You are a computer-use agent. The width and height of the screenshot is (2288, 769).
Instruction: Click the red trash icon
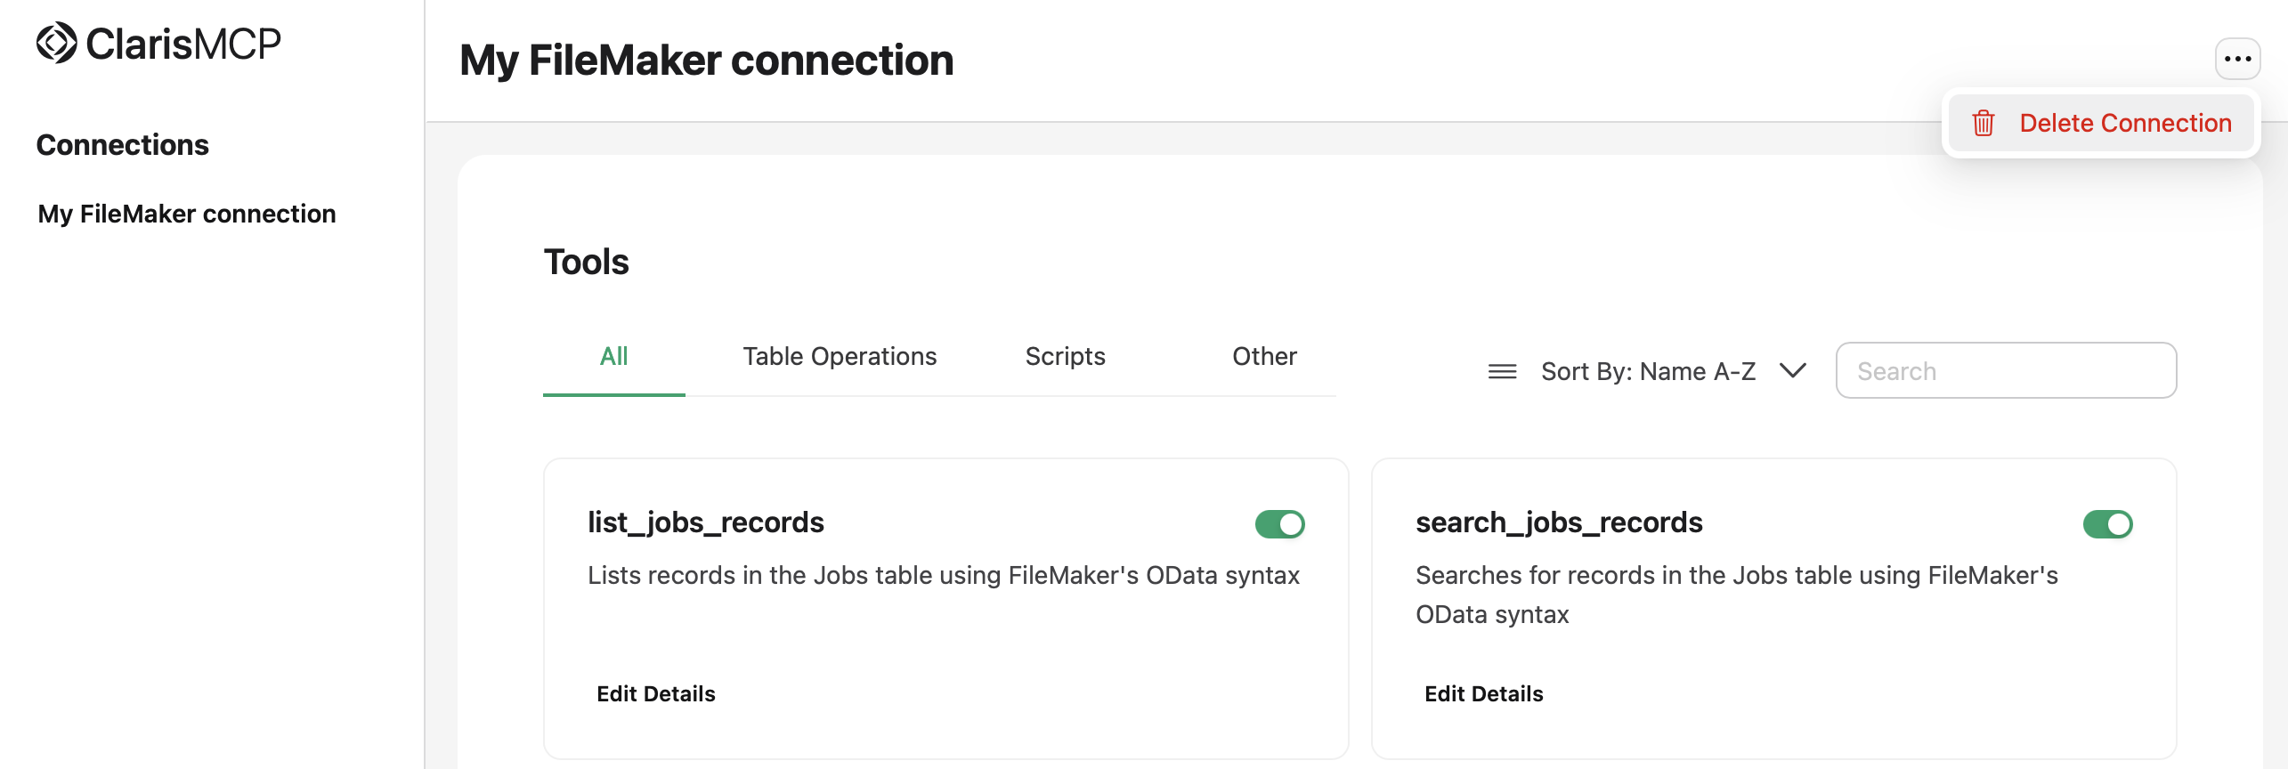pos(1983,123)
